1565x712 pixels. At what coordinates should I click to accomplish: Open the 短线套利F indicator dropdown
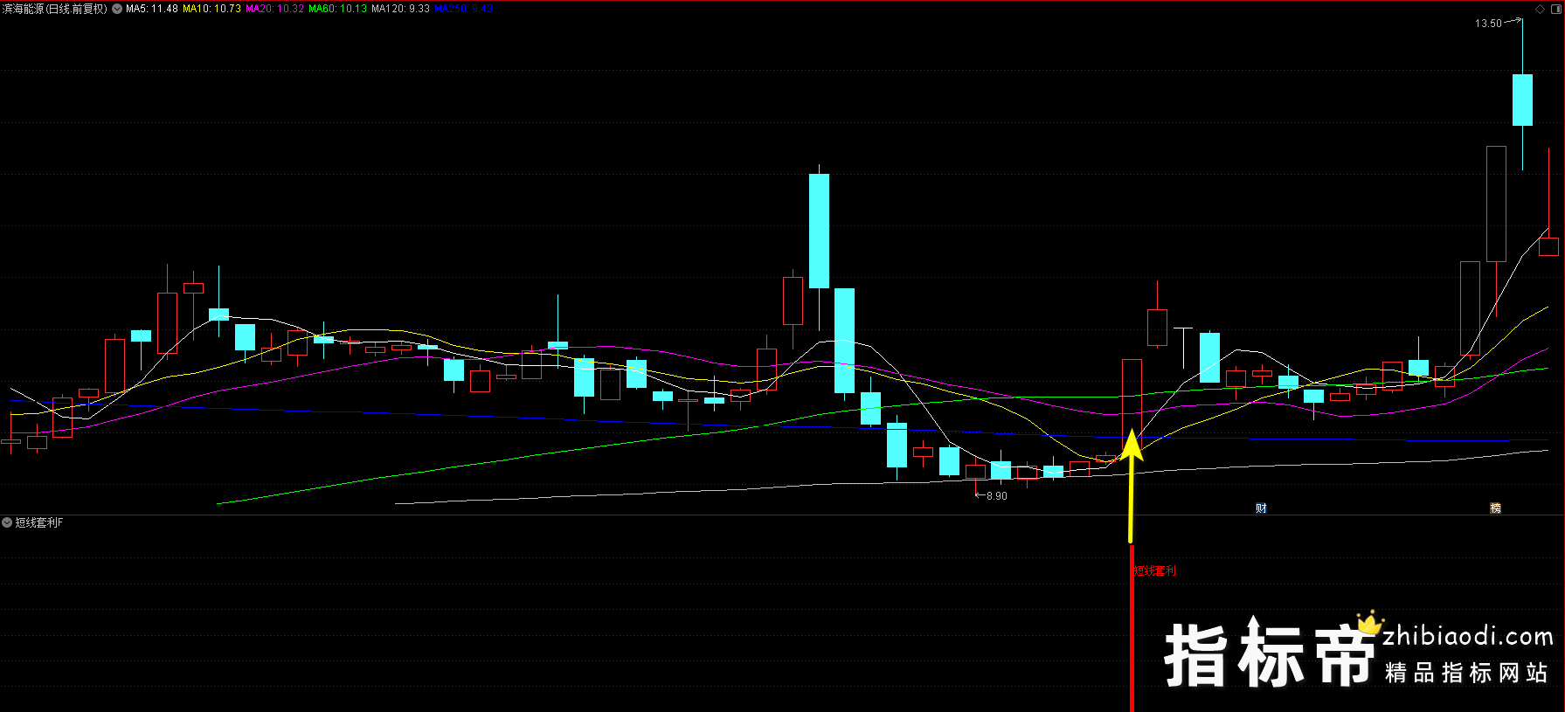(7, 522)
